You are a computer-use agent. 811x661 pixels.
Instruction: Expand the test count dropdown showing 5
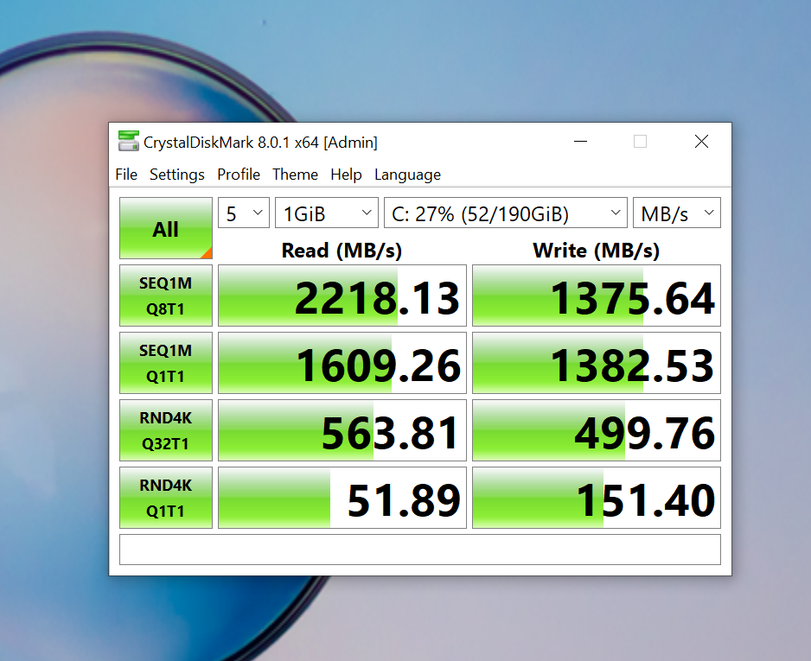point(244,213)
